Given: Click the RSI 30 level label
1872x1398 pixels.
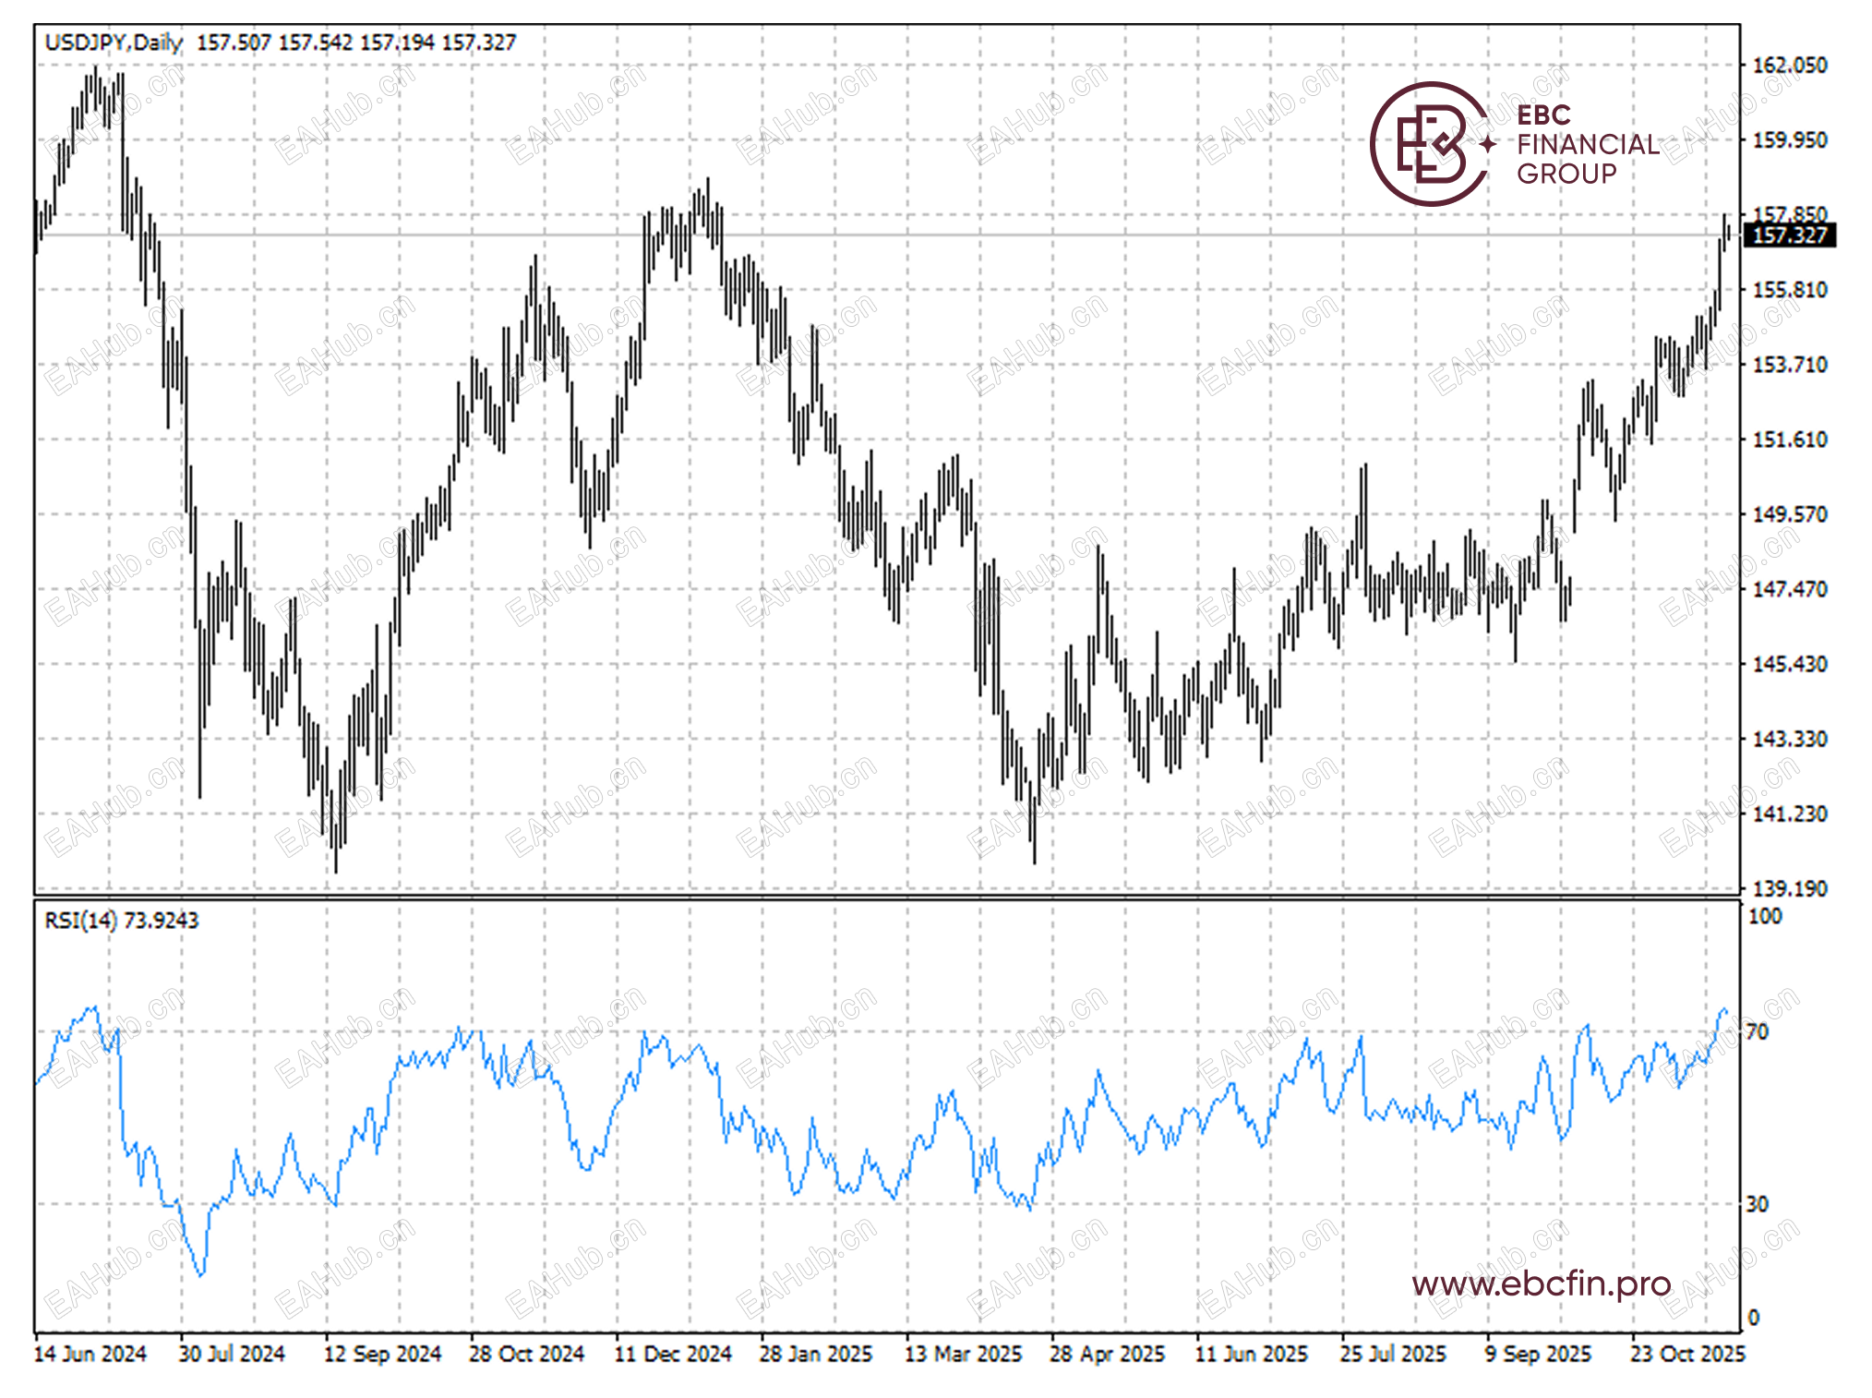Looking at the screenshot, I should coord(1757,1204).
